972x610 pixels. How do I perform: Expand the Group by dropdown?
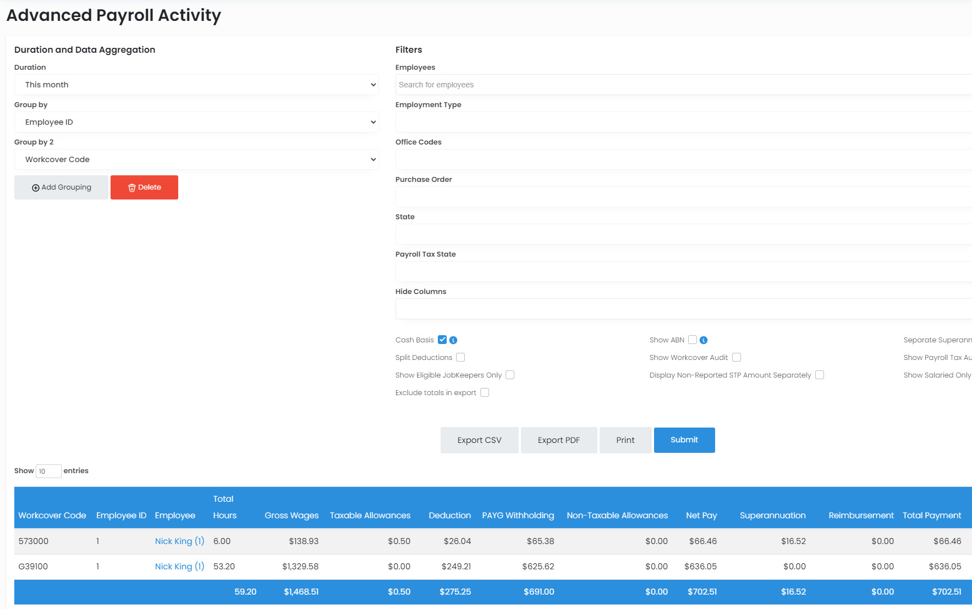click(196, 122)
